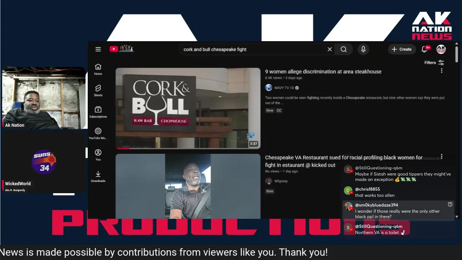The image size is (462, 260).
Task: Click the 'No views • 1 day ago' text
Action: (281, 171)
